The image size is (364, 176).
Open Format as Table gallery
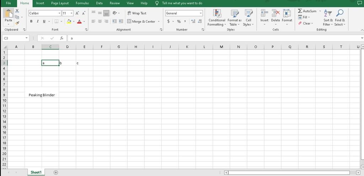click(235, 18)
